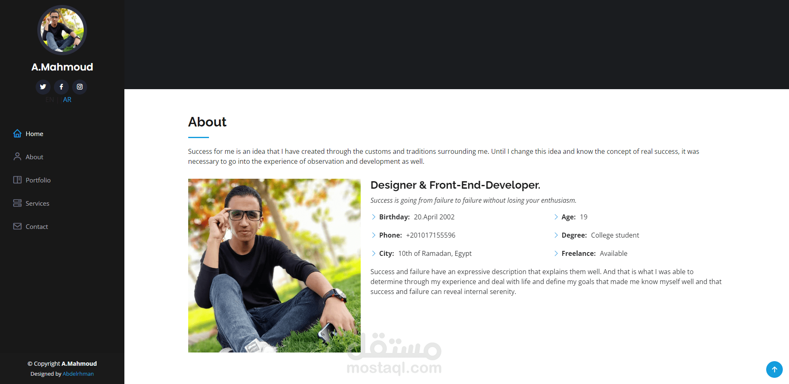This screenshot has height=384, width=789.
Task: Open the Facebook social icon
Action: pos(61,87)
